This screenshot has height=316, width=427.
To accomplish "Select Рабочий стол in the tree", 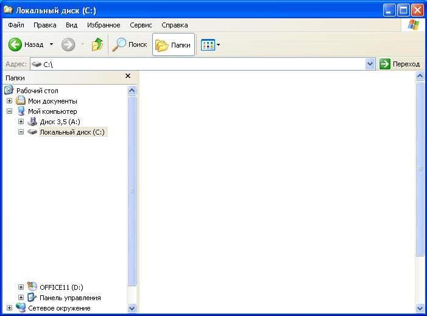I will coord(37,91).
